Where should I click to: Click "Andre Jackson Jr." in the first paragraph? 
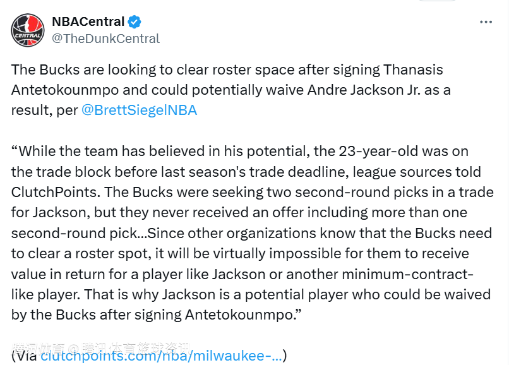click(364, 90)
